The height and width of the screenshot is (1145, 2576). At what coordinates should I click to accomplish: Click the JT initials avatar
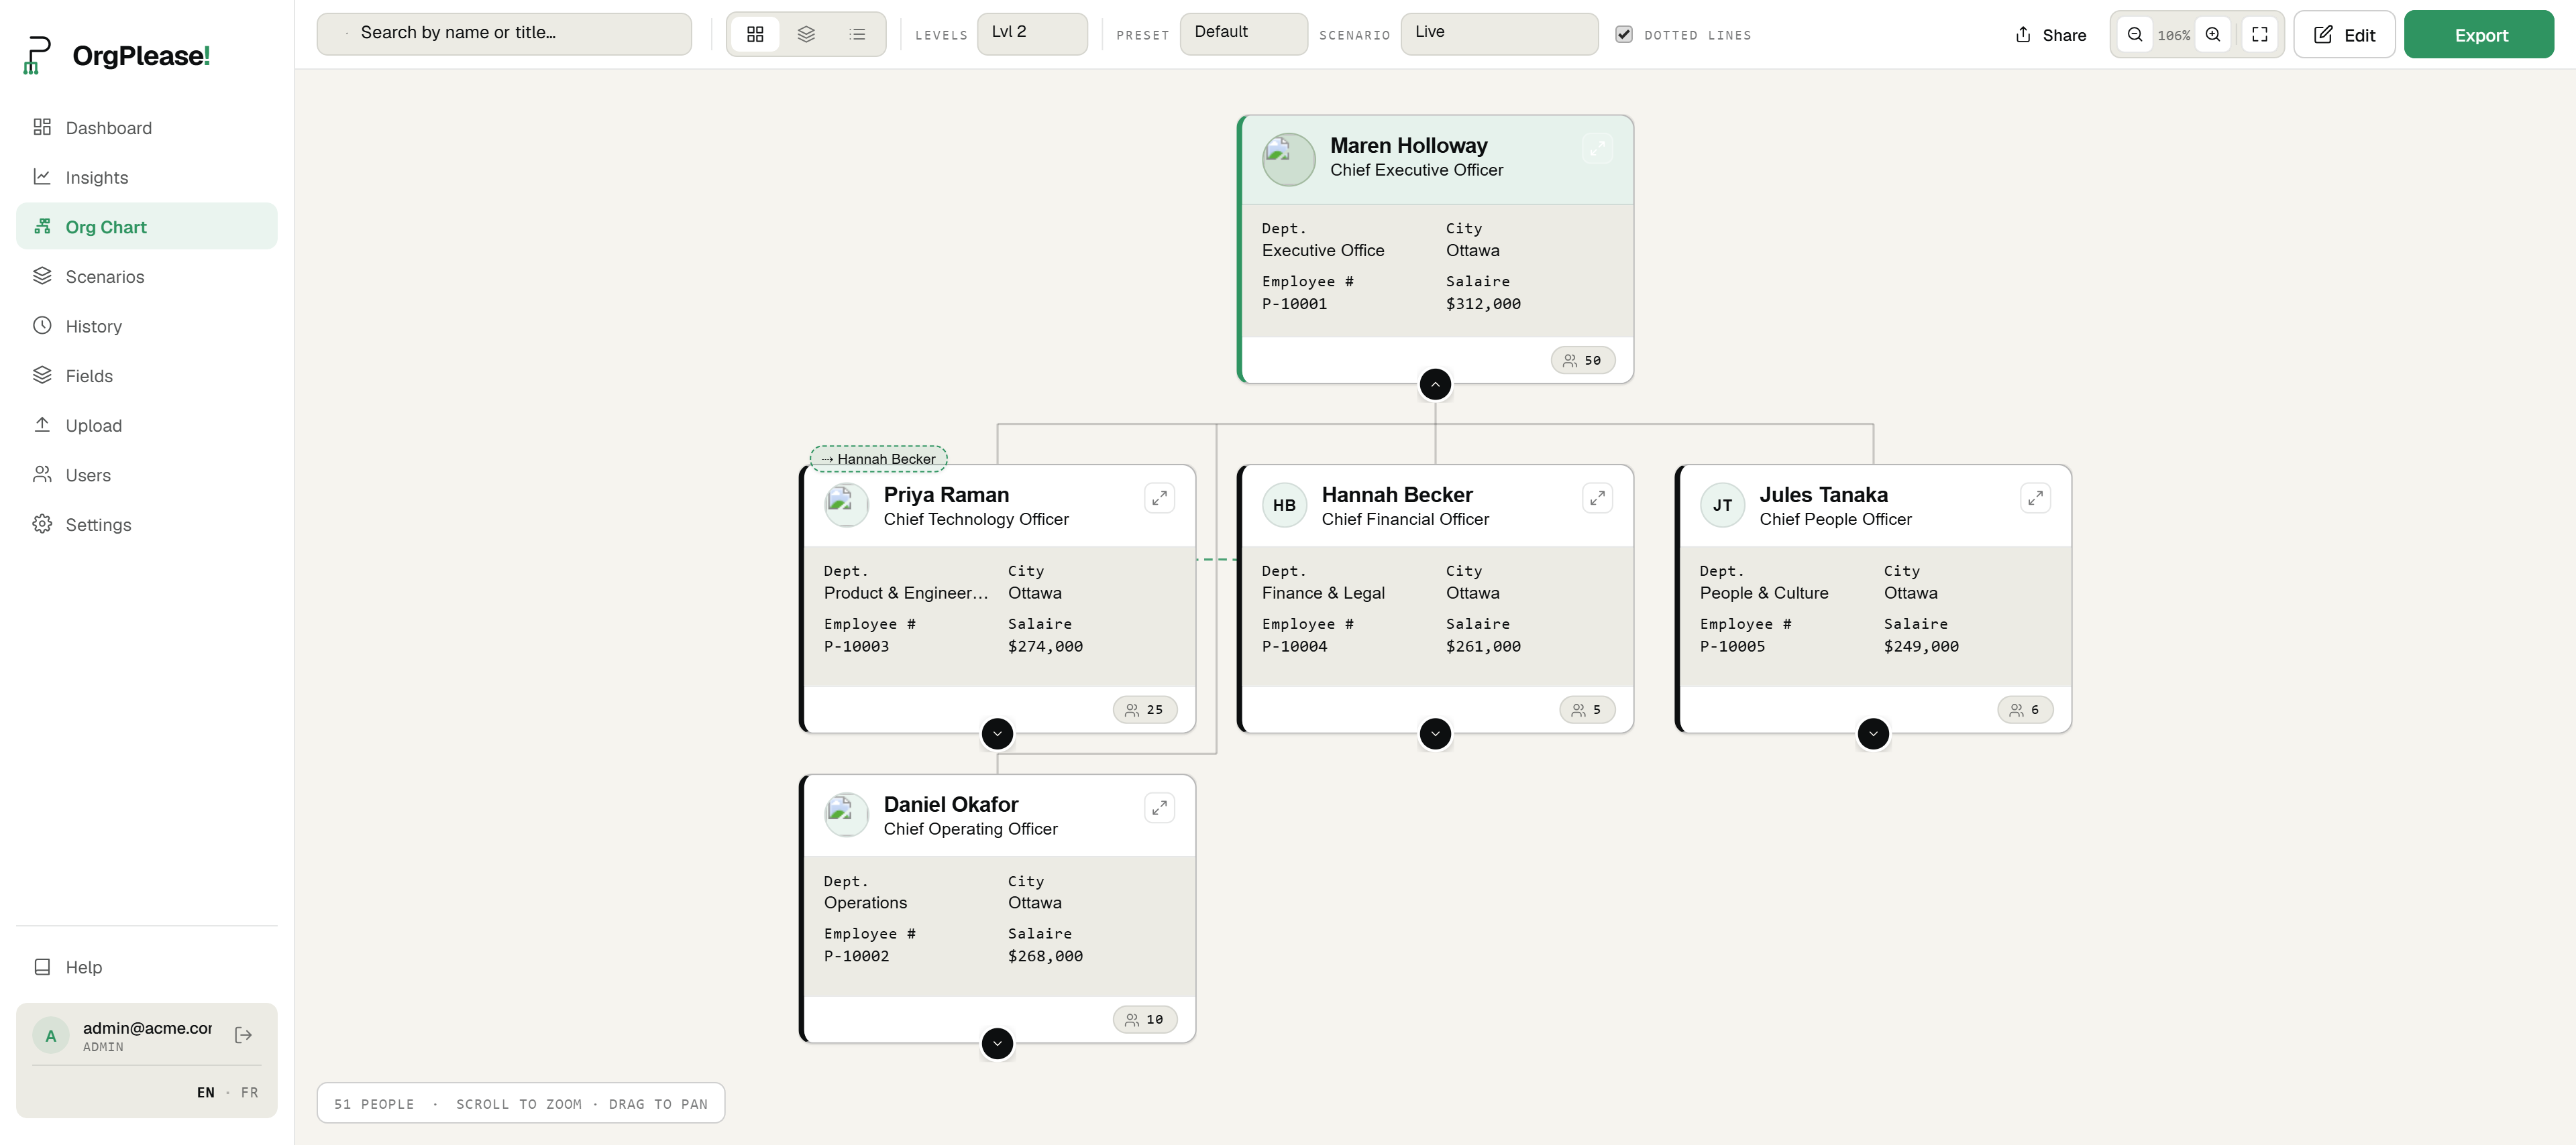click(1722, 505)
